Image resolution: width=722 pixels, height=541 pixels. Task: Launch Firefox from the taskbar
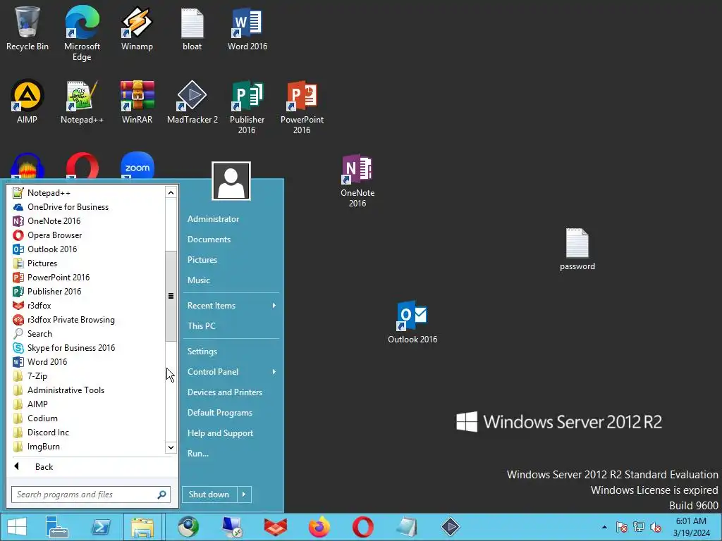pyautogui.click(x=319, y=527)
